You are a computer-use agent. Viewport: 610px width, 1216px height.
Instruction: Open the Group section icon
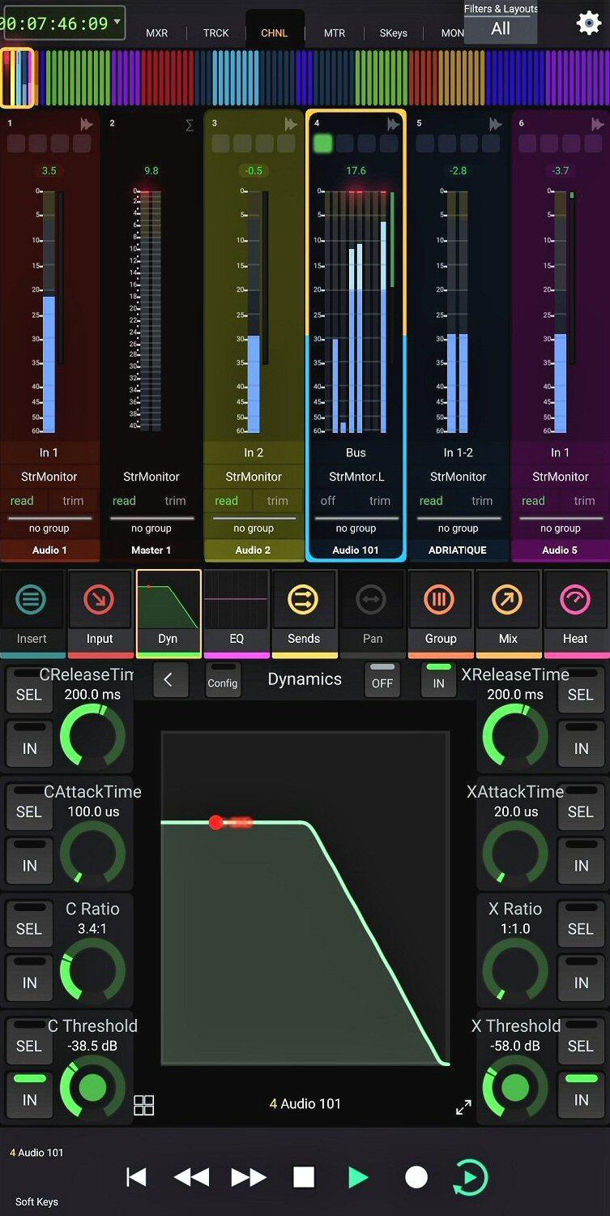pos(441,601)
